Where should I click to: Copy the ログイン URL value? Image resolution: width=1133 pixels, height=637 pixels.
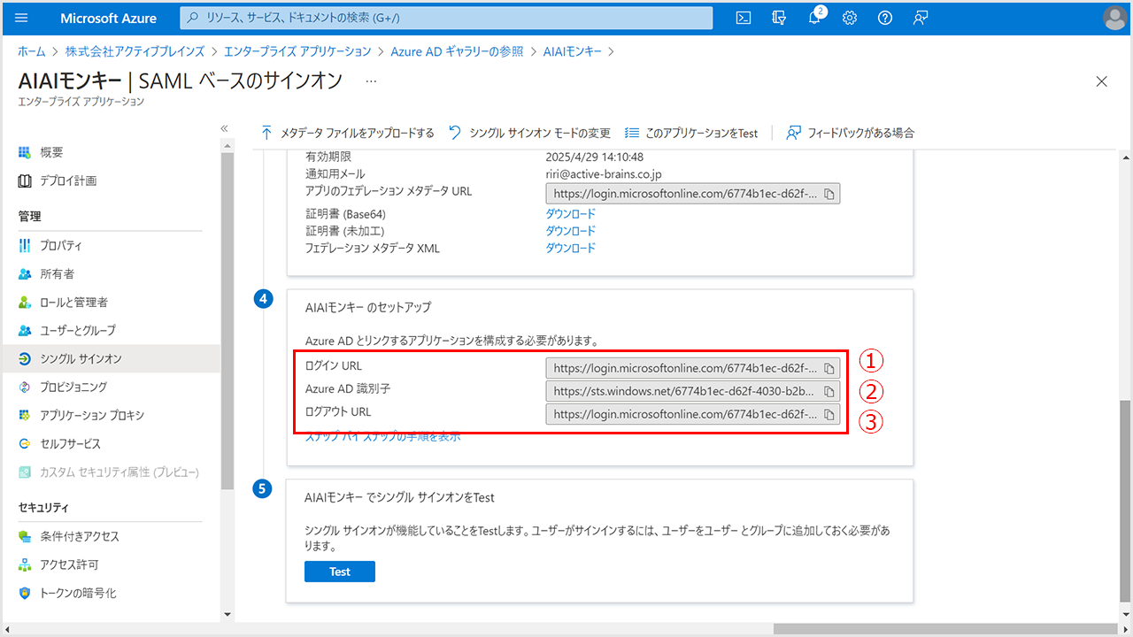pos(829,367)
